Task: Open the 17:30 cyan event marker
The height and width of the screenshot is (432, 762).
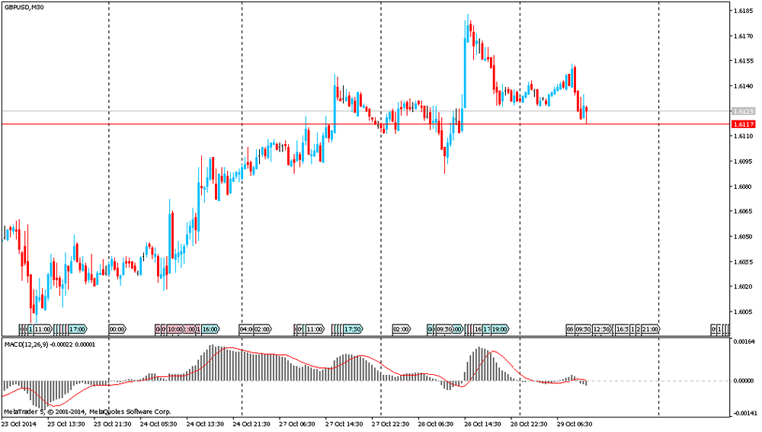Action: coord(353,329)
